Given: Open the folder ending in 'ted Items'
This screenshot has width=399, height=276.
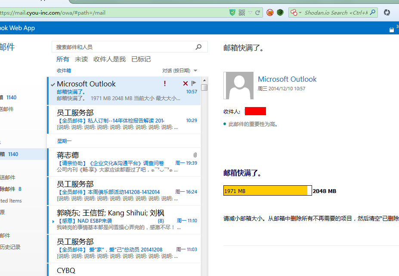Looking at the screenshot, I should pos(11,201).
